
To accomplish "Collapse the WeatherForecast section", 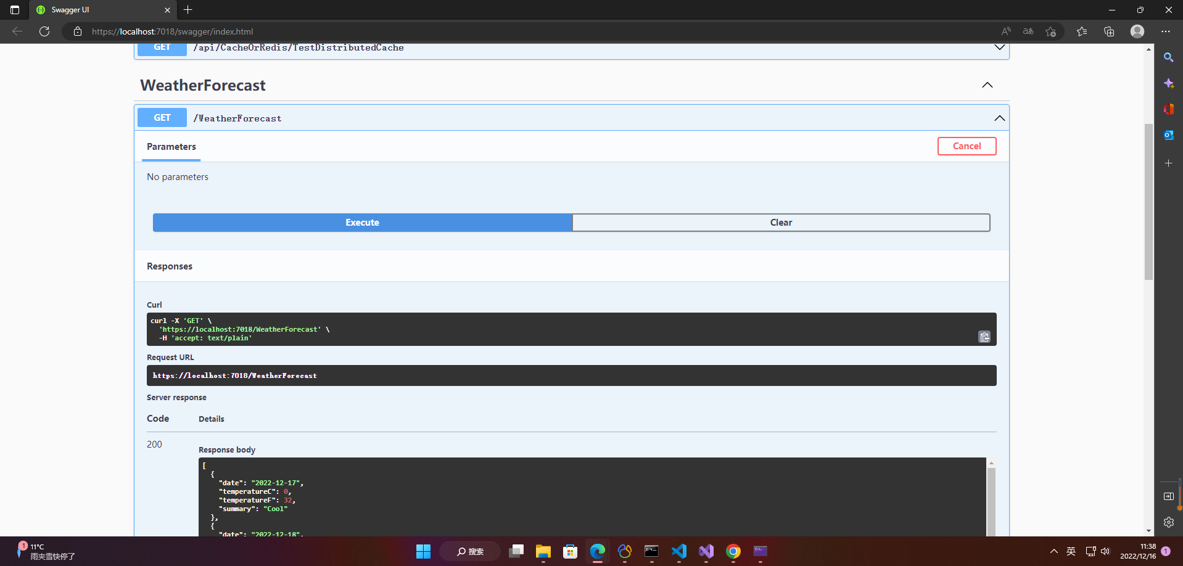I will coord(987,85).
